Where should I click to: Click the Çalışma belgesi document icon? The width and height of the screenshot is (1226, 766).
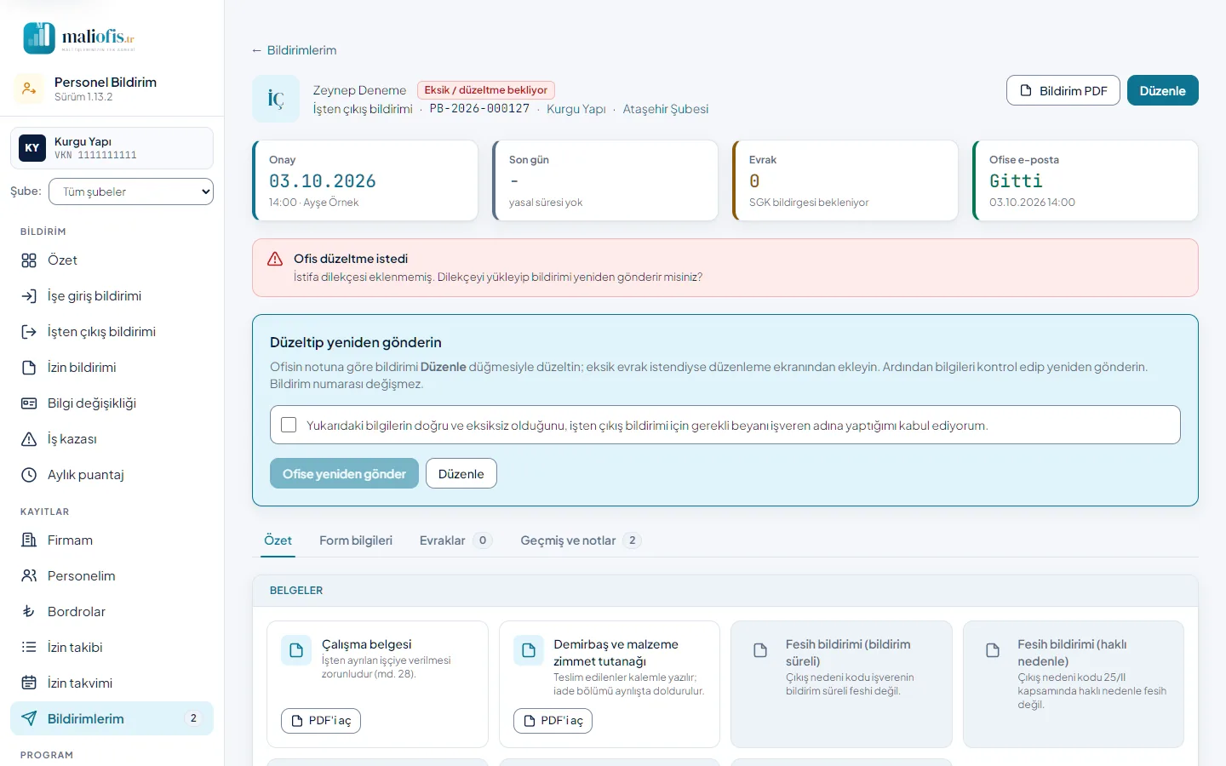coord(296,650)
